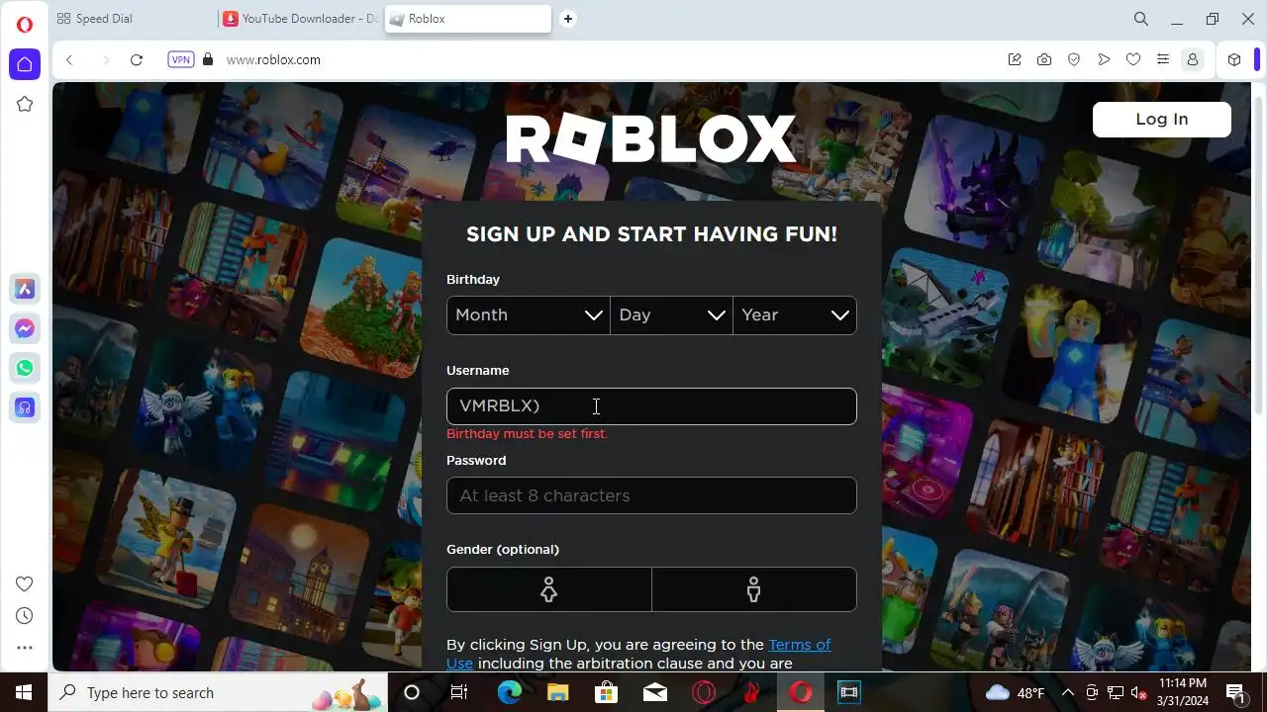1267x712 pixels.
Task: Open File Explorer from taskbar
Action: click(557, 692)
